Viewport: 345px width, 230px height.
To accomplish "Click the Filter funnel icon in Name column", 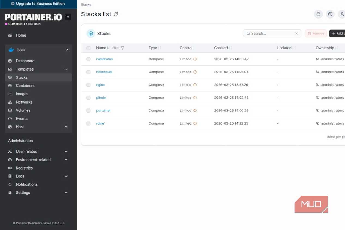I will (x=122, y=48).
